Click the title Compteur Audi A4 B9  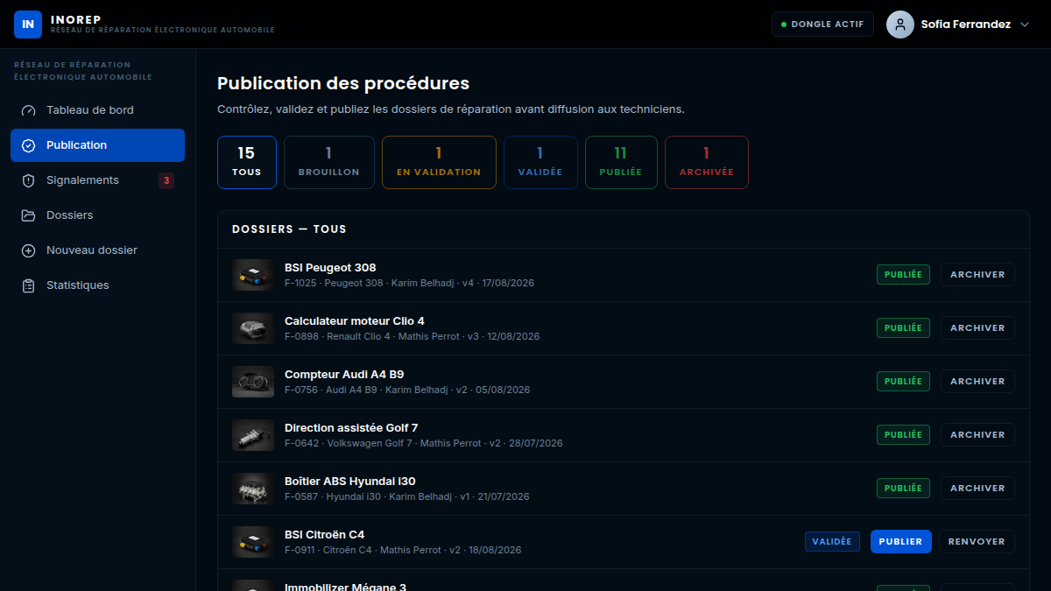click(344, 375)
